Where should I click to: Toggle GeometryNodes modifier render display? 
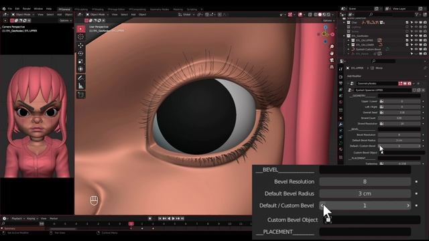pos(410,83)
